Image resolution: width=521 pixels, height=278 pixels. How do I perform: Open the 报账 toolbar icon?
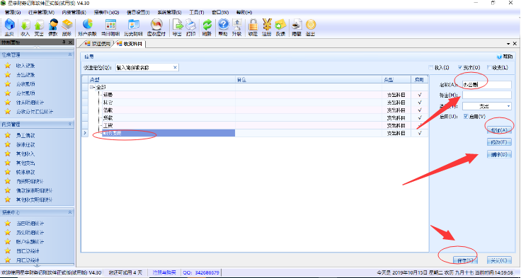(67, 28)
